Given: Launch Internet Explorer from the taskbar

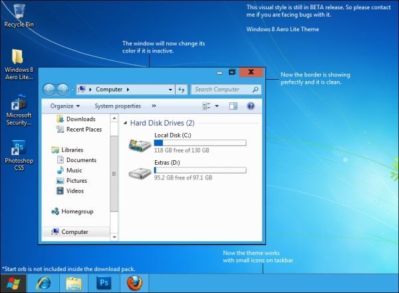Looking at the screenshot, I should point(43,283).
